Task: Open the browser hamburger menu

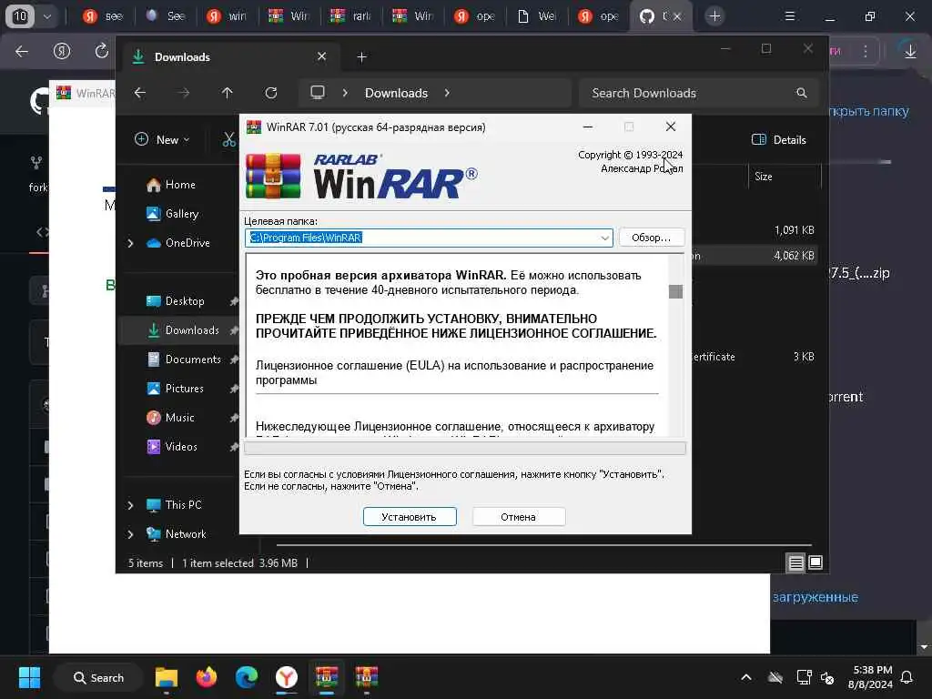Action: [790, 16]
